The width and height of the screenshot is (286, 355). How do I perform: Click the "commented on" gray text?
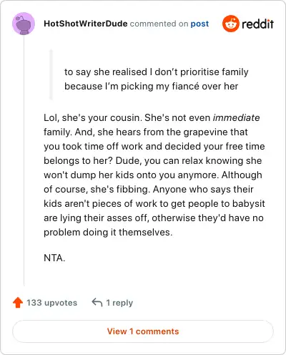(x=159, y=24)
